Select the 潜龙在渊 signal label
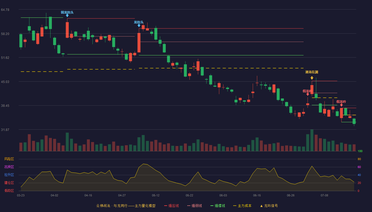The width and height of the screenshot is (372, 212). click(x=312, y=72)
